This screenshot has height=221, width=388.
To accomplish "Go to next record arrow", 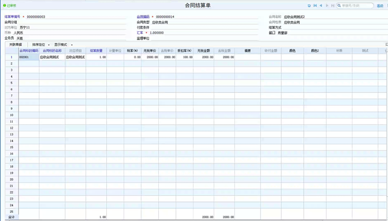I will (327, 5).
